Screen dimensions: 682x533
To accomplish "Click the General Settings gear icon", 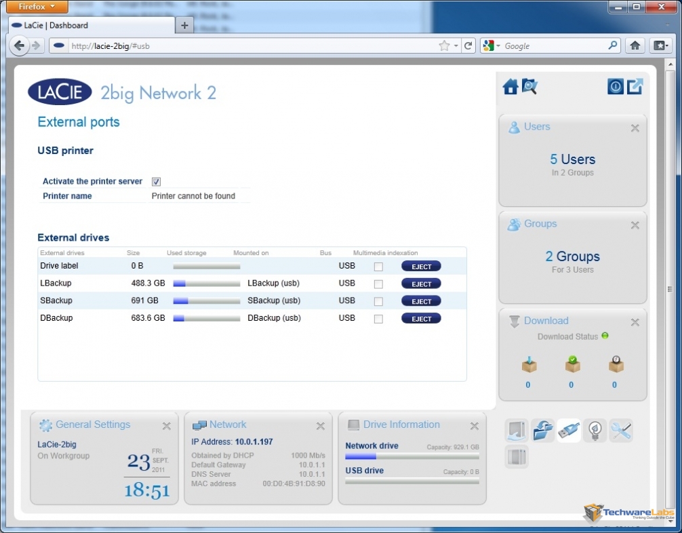I will [x=45, y=425].
